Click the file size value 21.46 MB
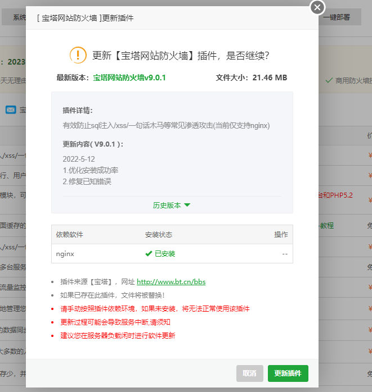Viewport: 372px width, 392px height. pyautogui.click(x=270, y=78)
